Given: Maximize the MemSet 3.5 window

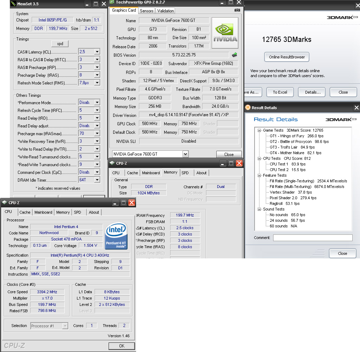Looking at the screenshot, I should [x=96, y=4].
